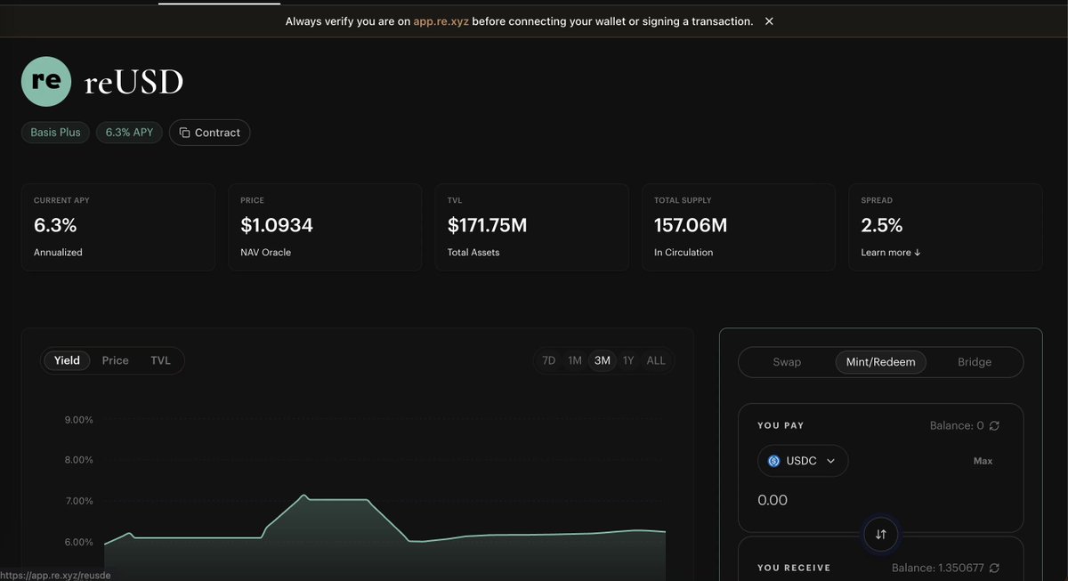Screen dimensions: 1068x581
Task: Open the Swap tab
Action: pyautogui.click(x=787, y=362)
